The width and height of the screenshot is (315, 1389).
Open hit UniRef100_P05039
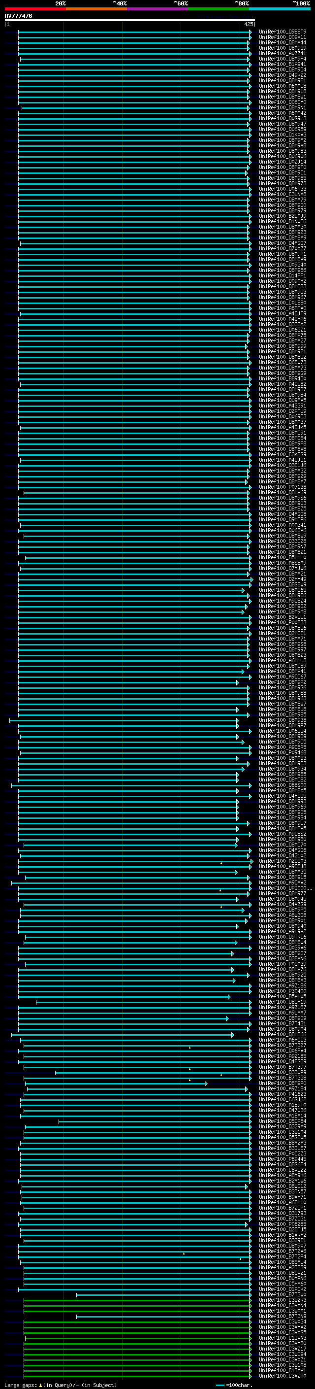(x=283, y=964)
